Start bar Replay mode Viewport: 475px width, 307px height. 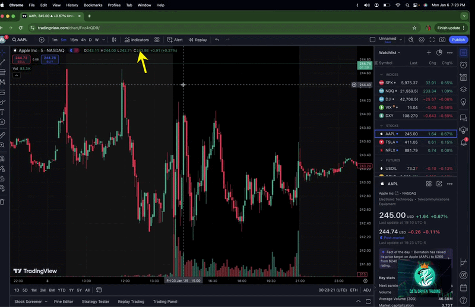click(198, 40)
